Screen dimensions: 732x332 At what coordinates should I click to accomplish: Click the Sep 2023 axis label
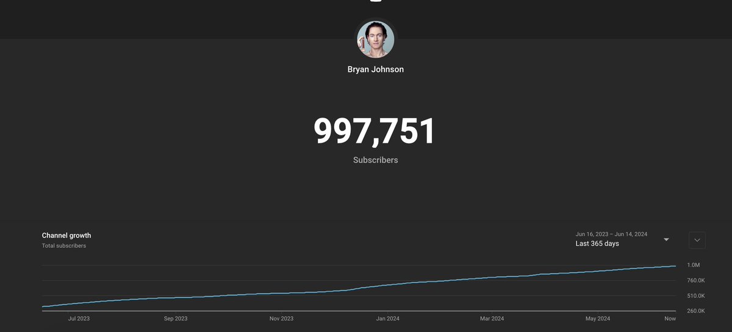(175, 319)
